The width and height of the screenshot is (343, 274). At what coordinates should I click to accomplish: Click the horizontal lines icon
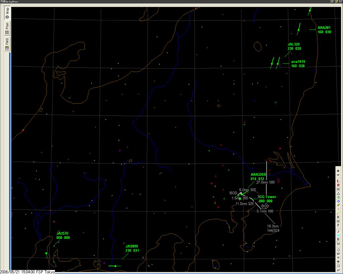(x=338, y=258)
